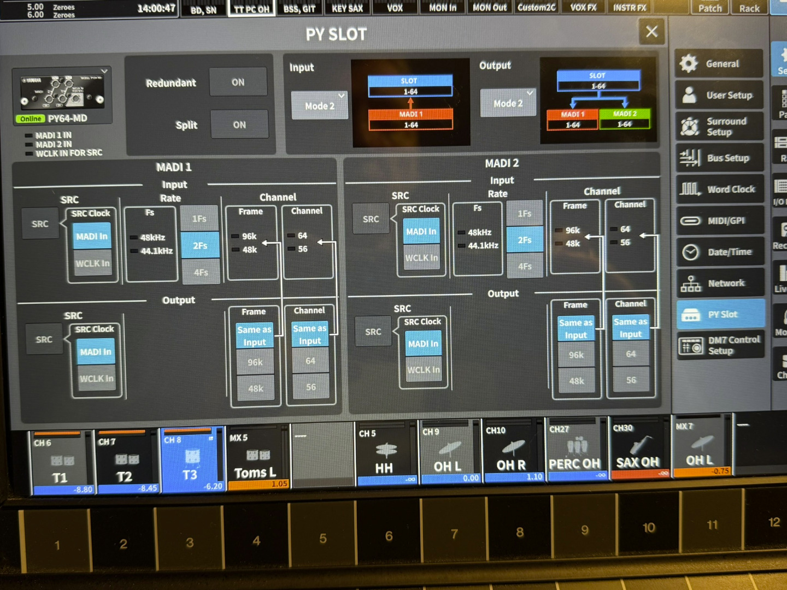Switch to KEY SAX tab
Viewport: 787px width, 590px height.
coord(347,8)
